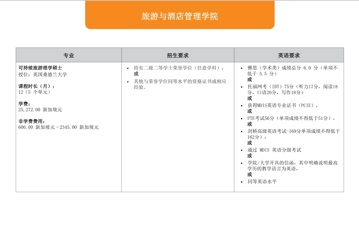Click the program name 可持续旅游理学硕士
Image resolution: width=359 pixels, height=240 pixels.
click(x=40, y=68)
